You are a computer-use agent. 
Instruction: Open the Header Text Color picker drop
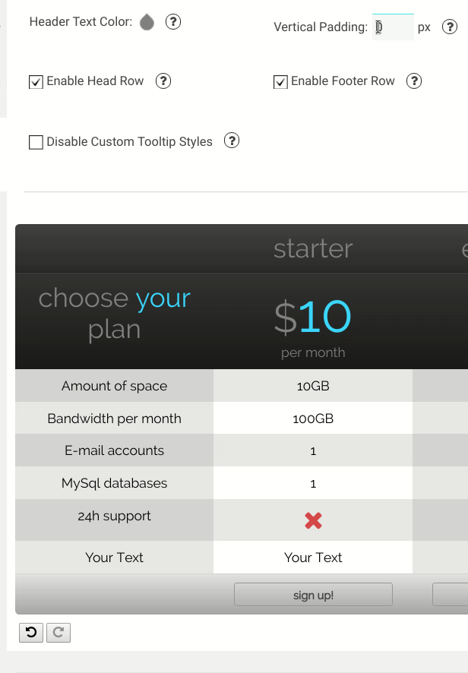pos(147,22)
